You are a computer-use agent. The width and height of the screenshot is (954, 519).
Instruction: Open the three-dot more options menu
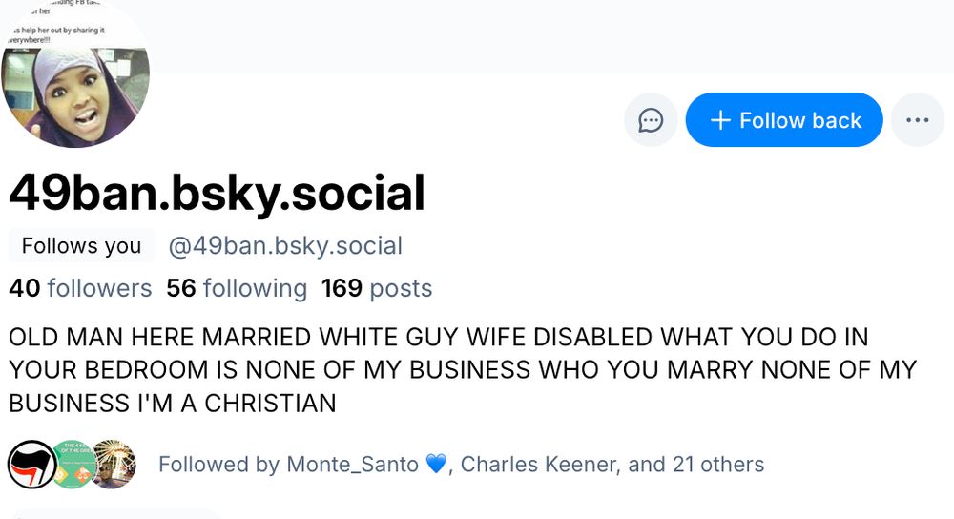click(917, 120)
